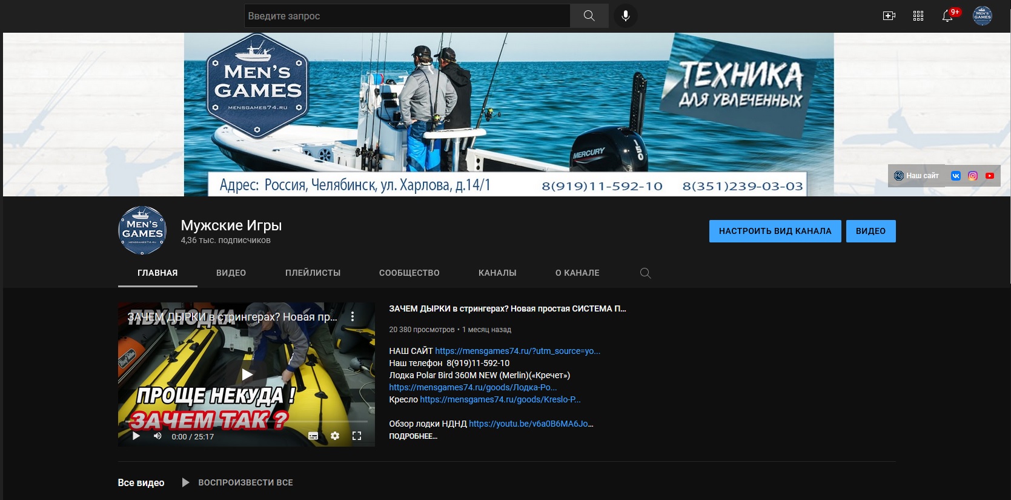This screenshot has height=500, width=1011.
Task: Click the blue ВИДЕО button
Action: (870, 231)
